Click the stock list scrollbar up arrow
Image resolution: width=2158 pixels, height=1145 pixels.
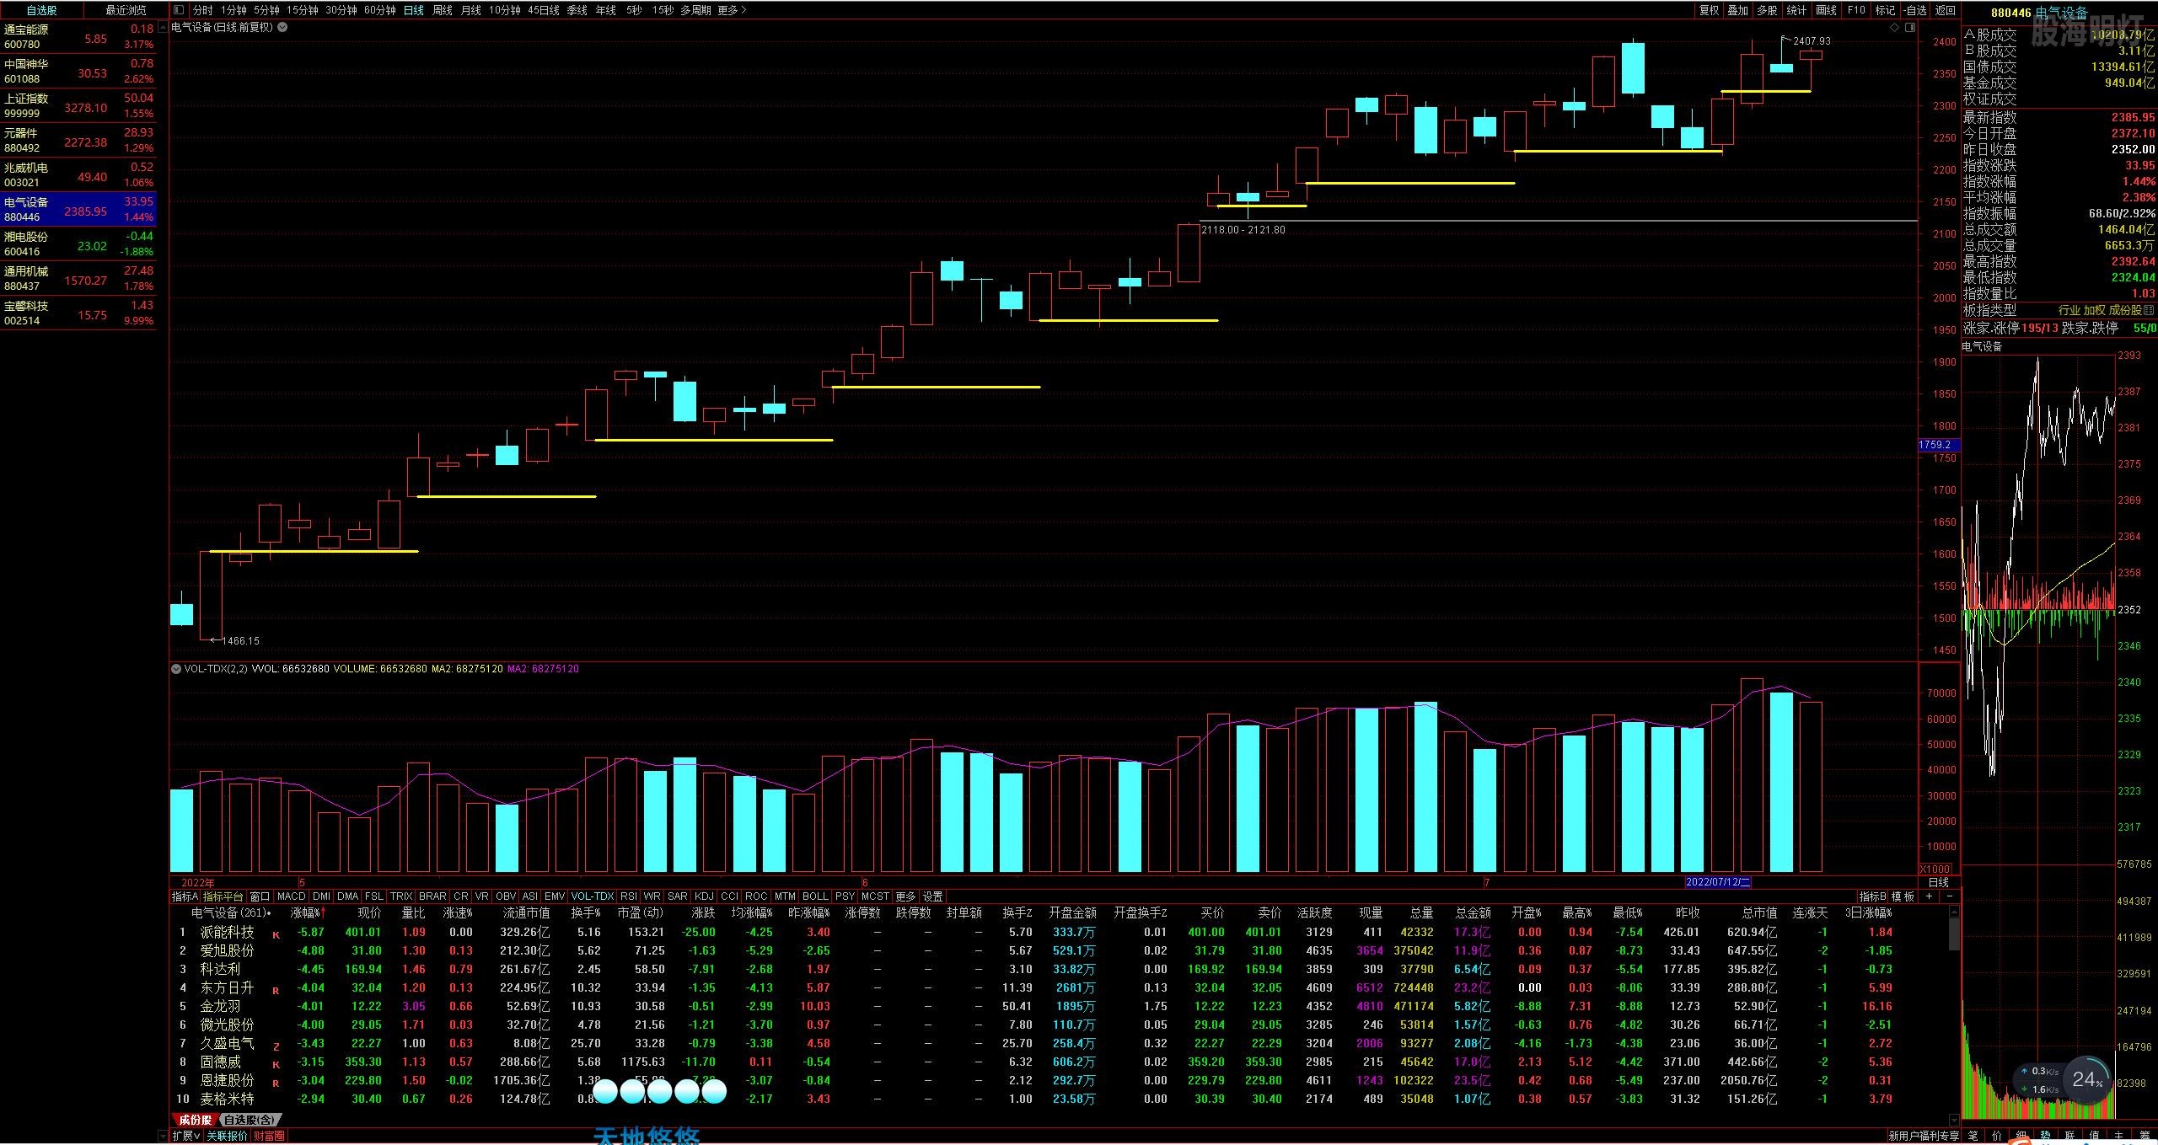click(1955, 912)
